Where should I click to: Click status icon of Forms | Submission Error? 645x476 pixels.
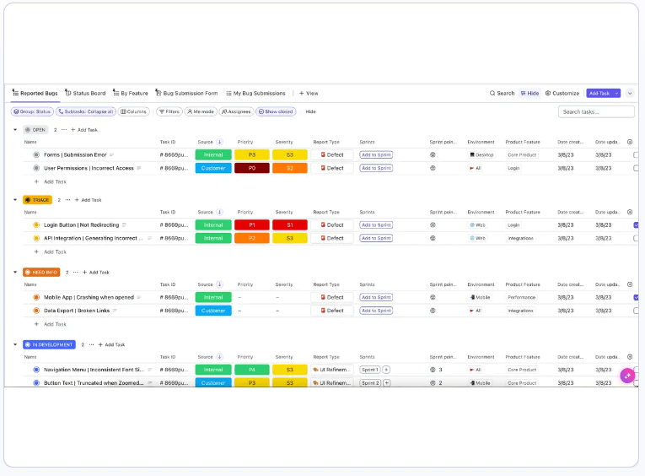pyautogui.click(x=36, y=154)
